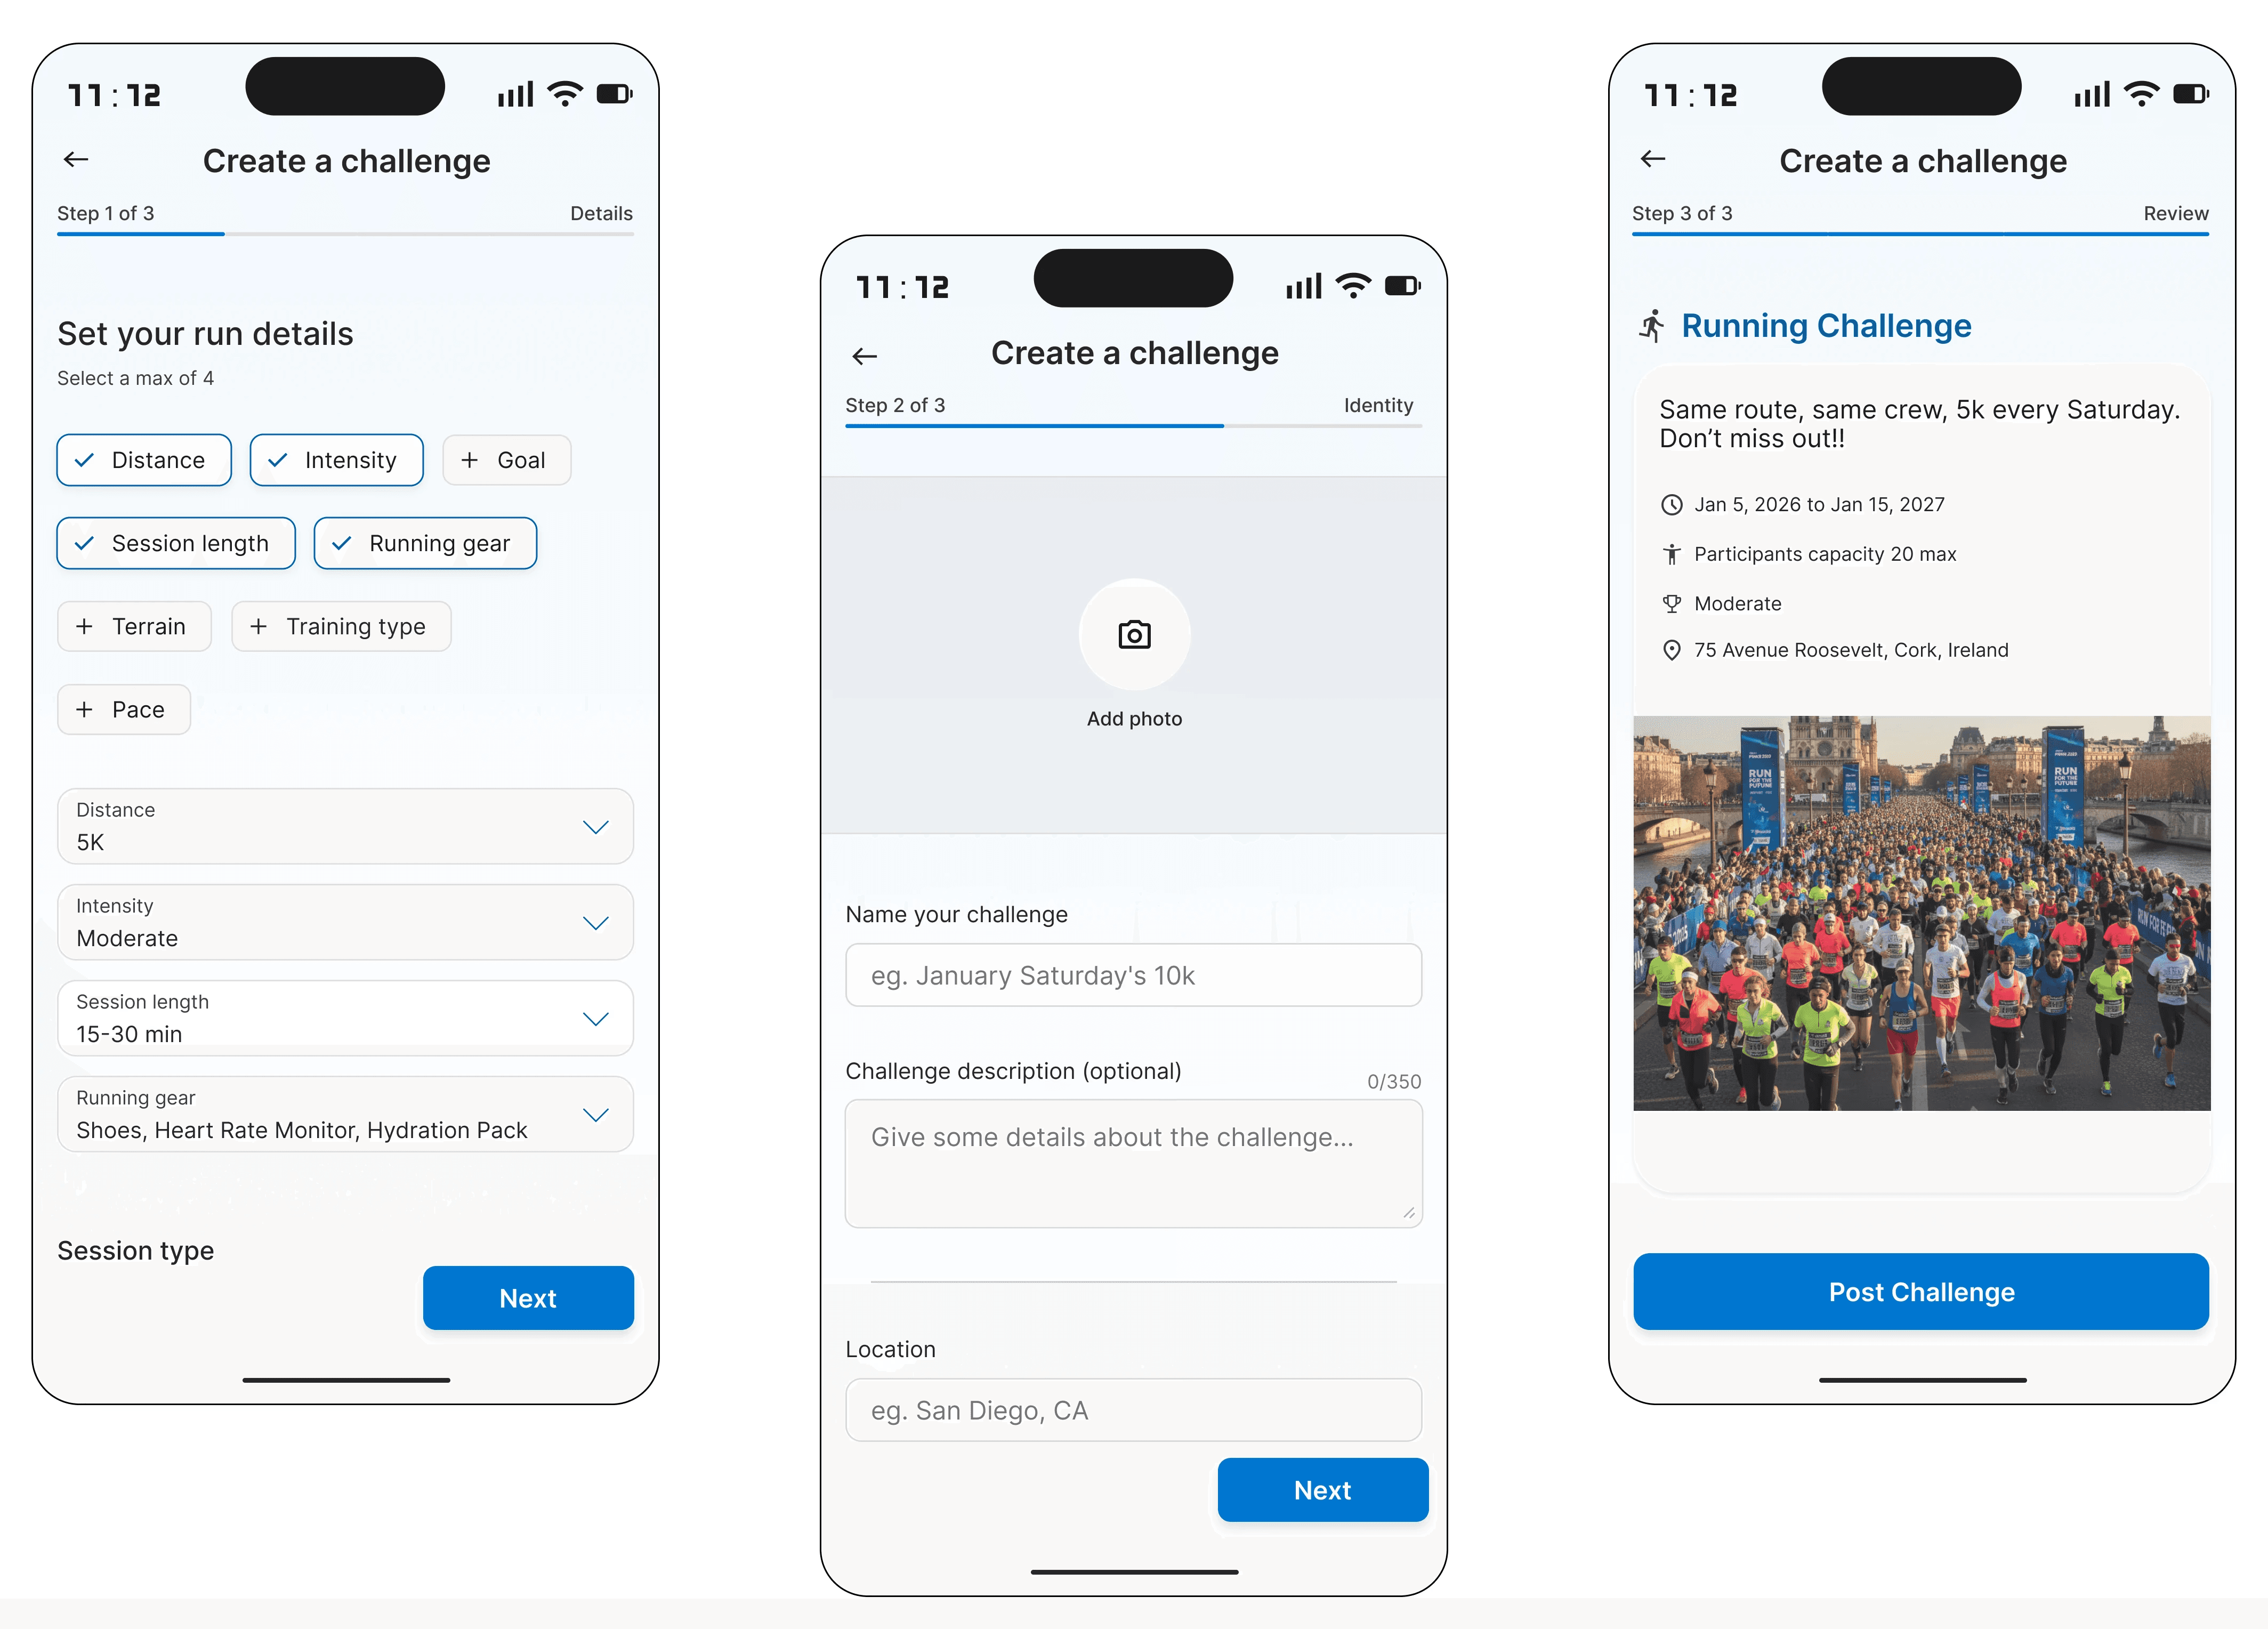This screenshot has height=1629, width=2268.
Task: Deselect the Distance chip
Action: [144, 460]
